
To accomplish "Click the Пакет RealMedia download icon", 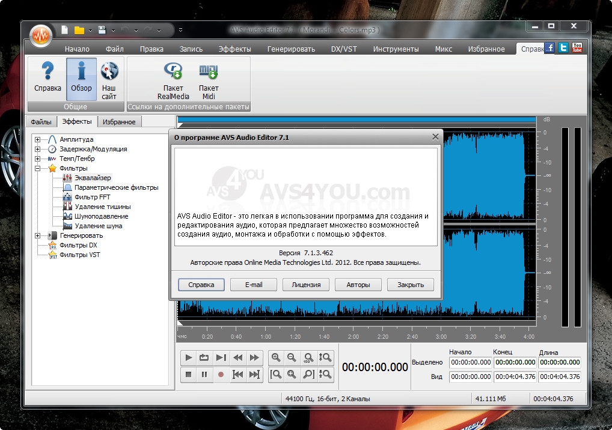I will point(173,72).
